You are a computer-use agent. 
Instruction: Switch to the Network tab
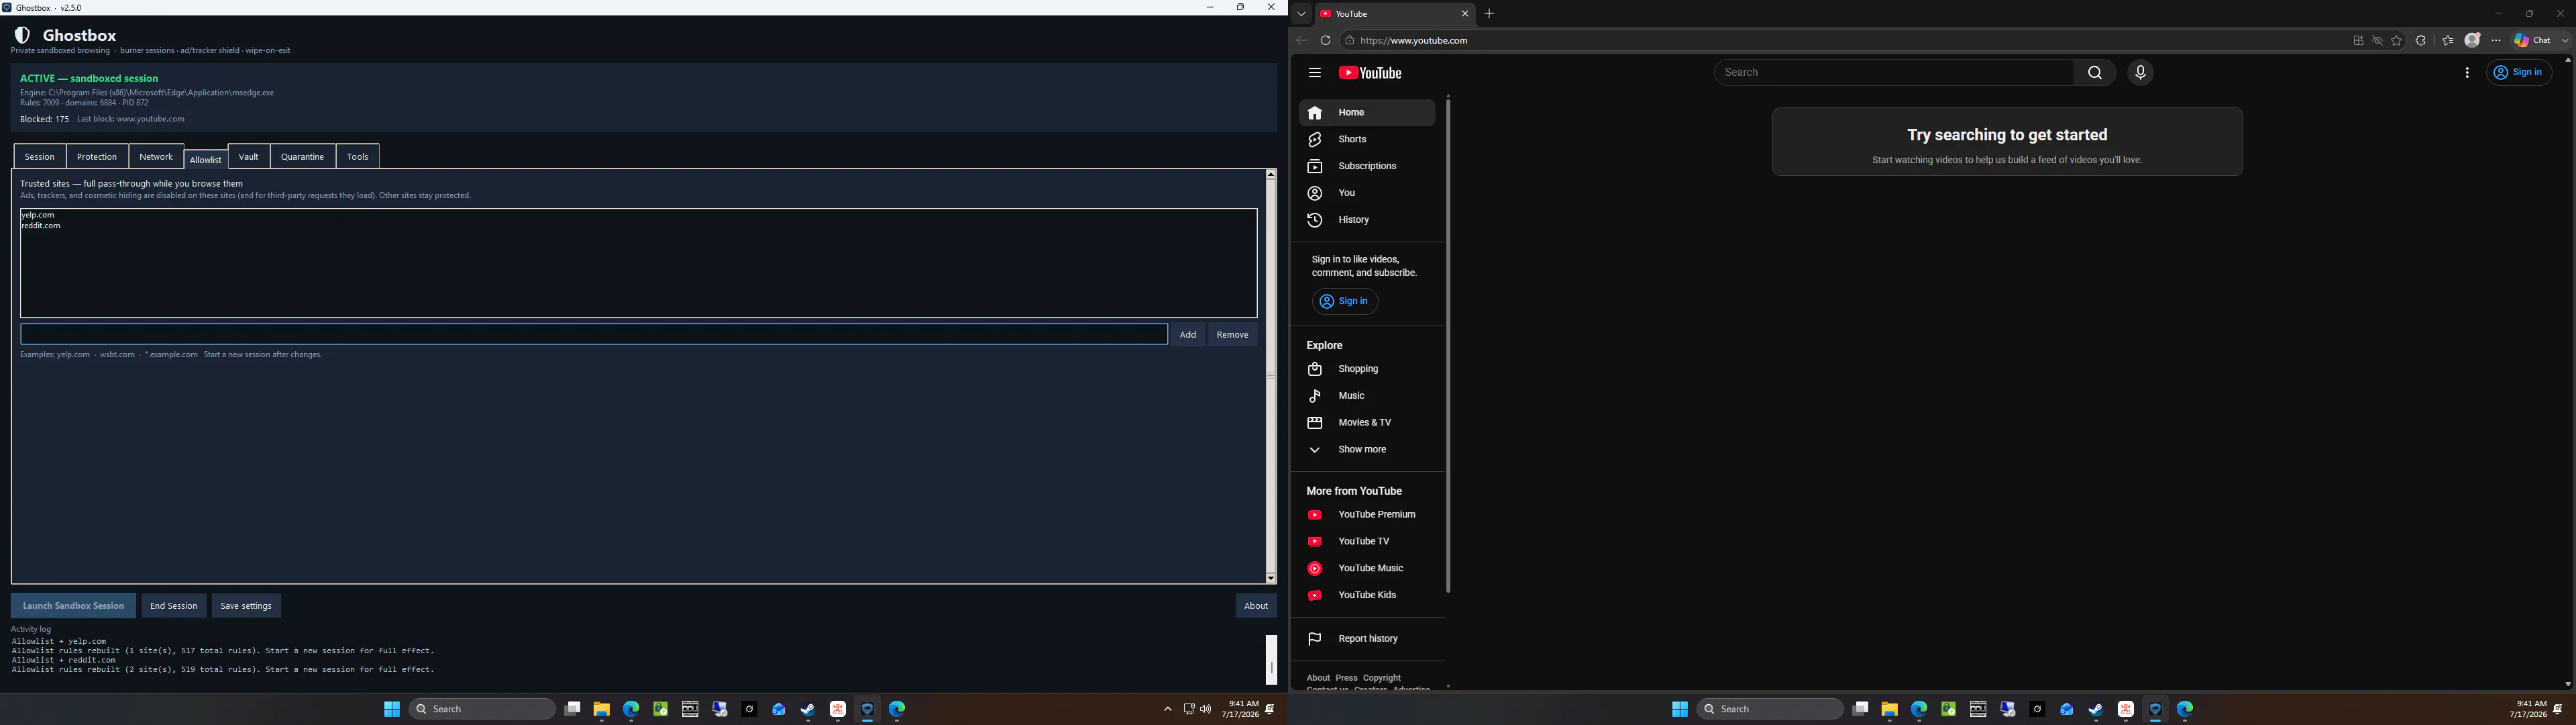156,157
